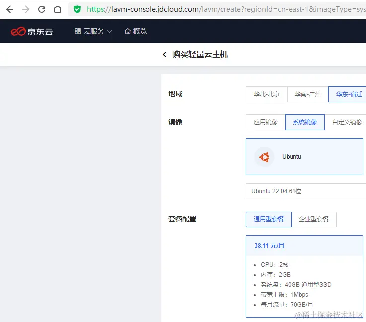Click the back chevron beside 购买轻量云主机
This screenshot has width=366, height=322.
pos(164,54)
